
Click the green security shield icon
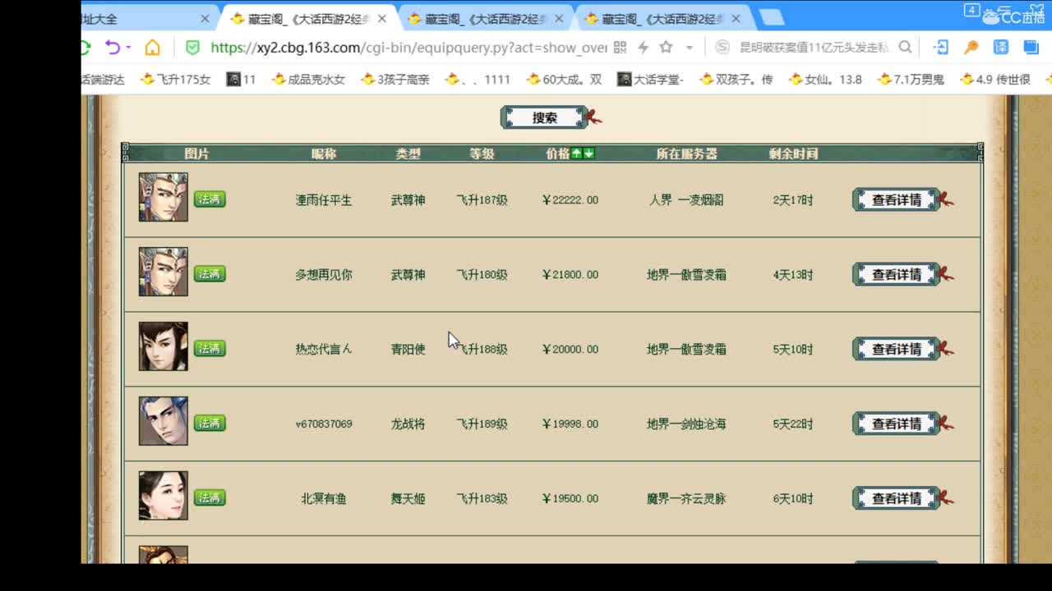coord(192,48)
